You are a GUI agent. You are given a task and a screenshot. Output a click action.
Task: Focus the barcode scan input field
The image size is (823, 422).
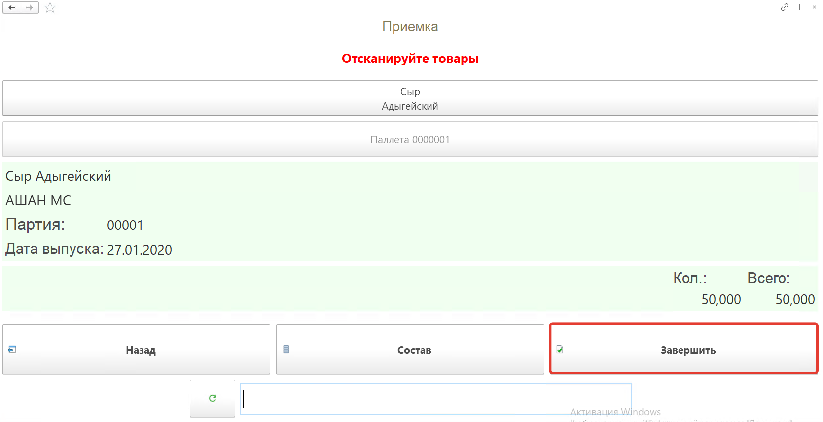point(435,399)
